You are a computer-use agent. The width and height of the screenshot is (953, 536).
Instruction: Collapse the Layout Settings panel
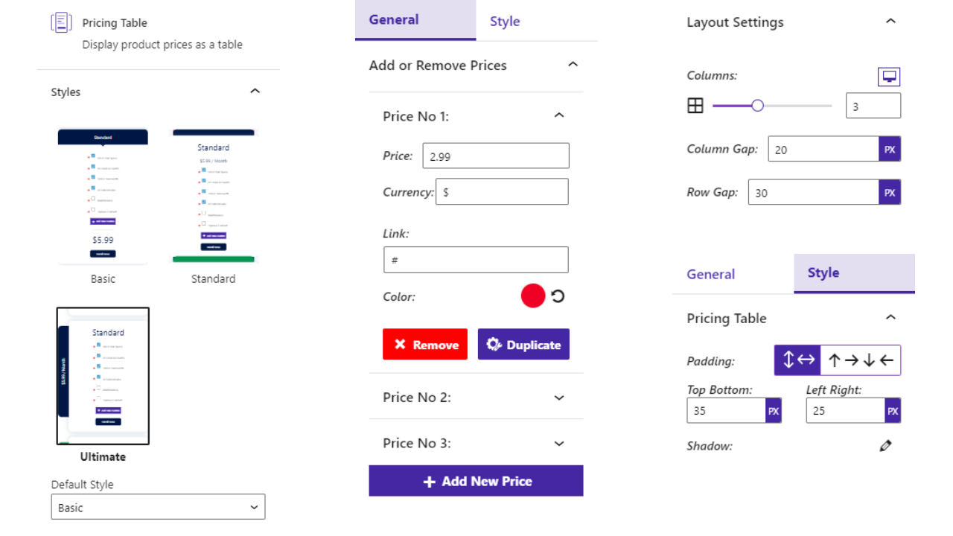coord(890,22)
